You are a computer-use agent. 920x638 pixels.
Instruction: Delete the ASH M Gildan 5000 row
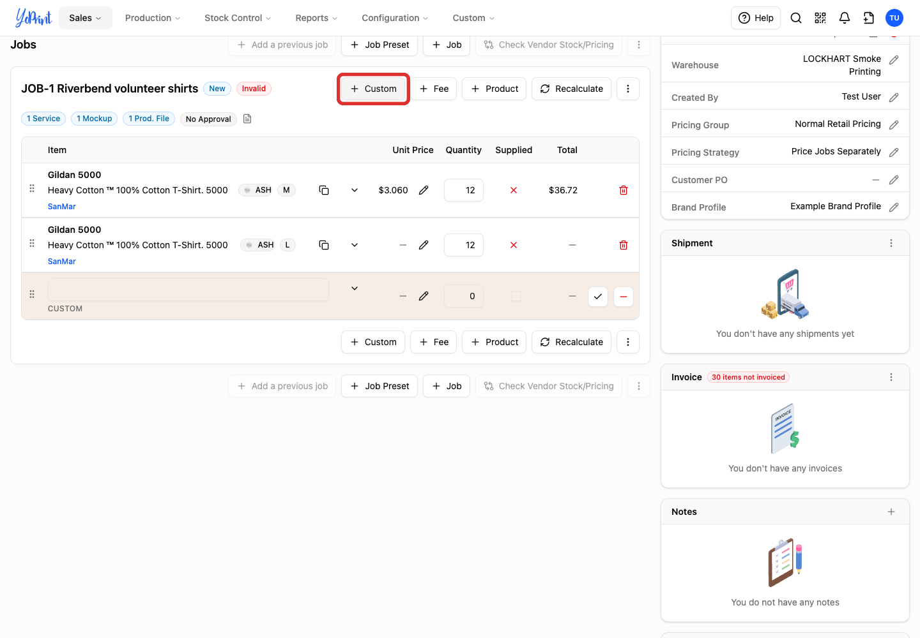(x=624, y=190)
